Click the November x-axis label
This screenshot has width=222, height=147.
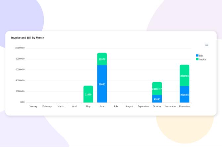point(171,106)
